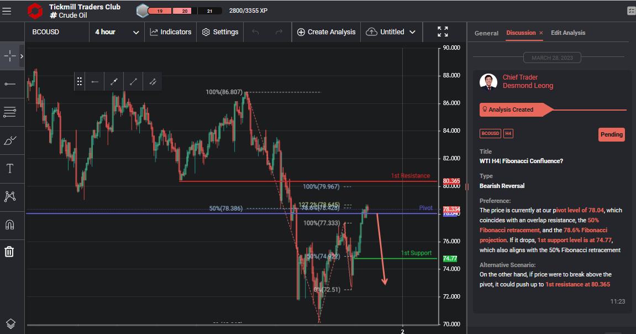Click the BCOUSD tag in the analysis
The width and height of the screenshot is (636, 334).
(x=490, y=133)
